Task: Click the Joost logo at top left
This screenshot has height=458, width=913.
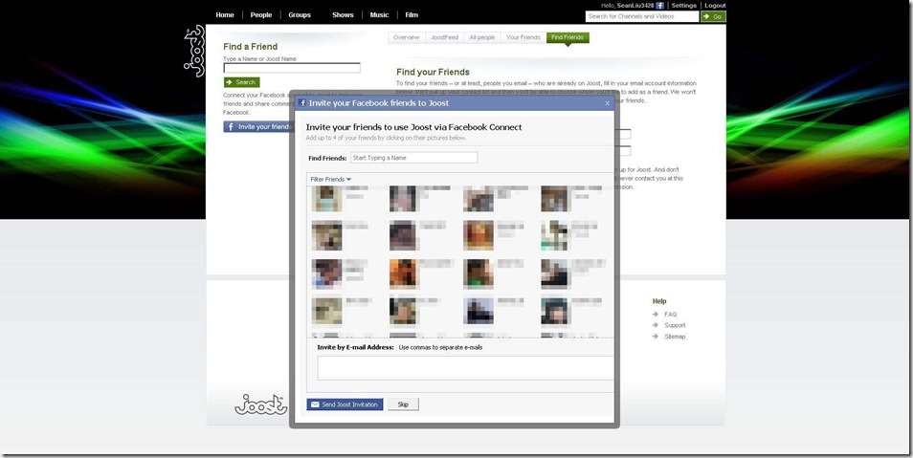Action: point(194,52)
